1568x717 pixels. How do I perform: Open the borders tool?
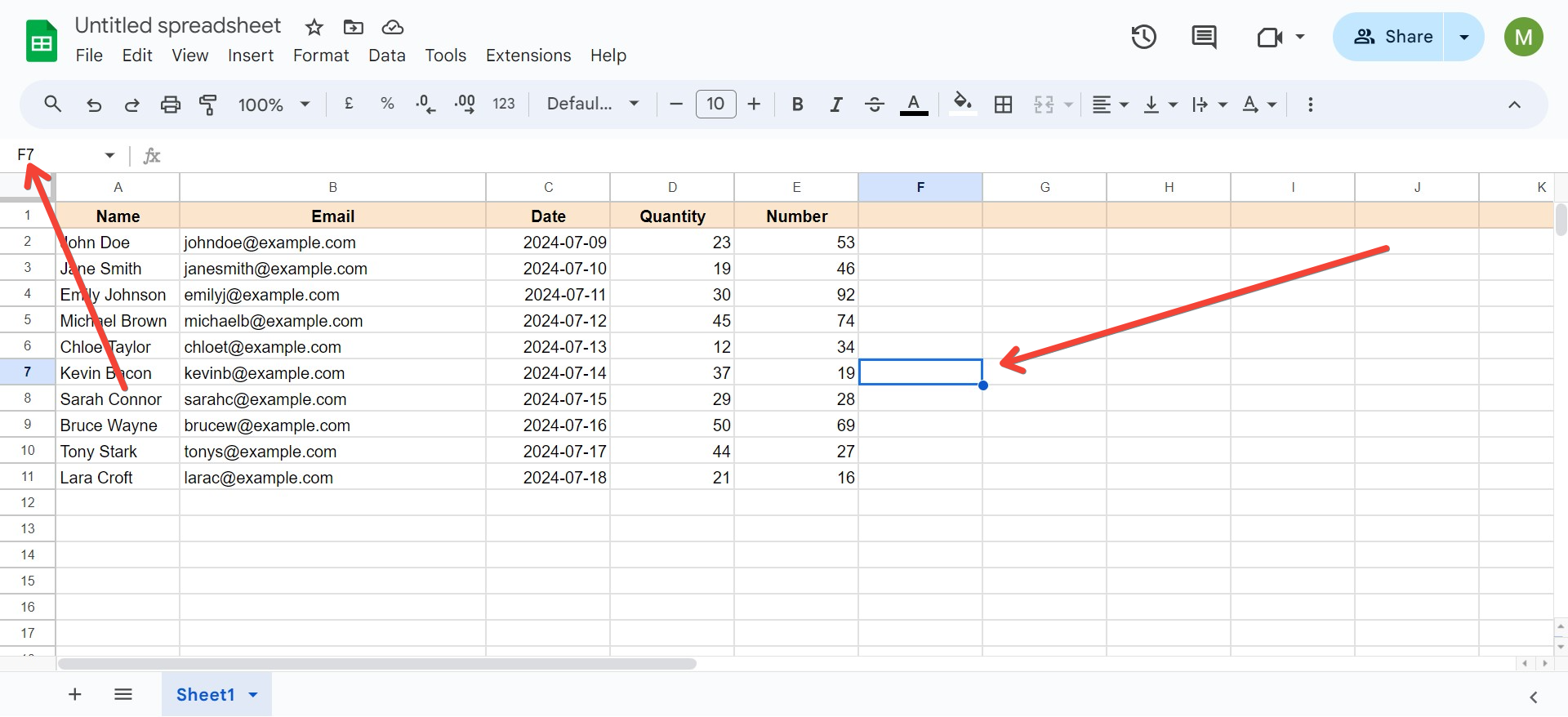coord(1003,105)
